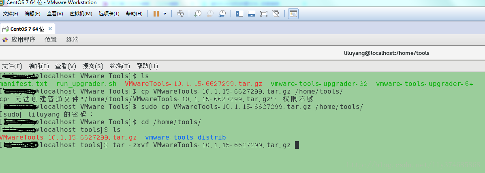This screenshot has width=485, height=173.
Task: Open the 位置 places menu
Action: tap(51, 40)
